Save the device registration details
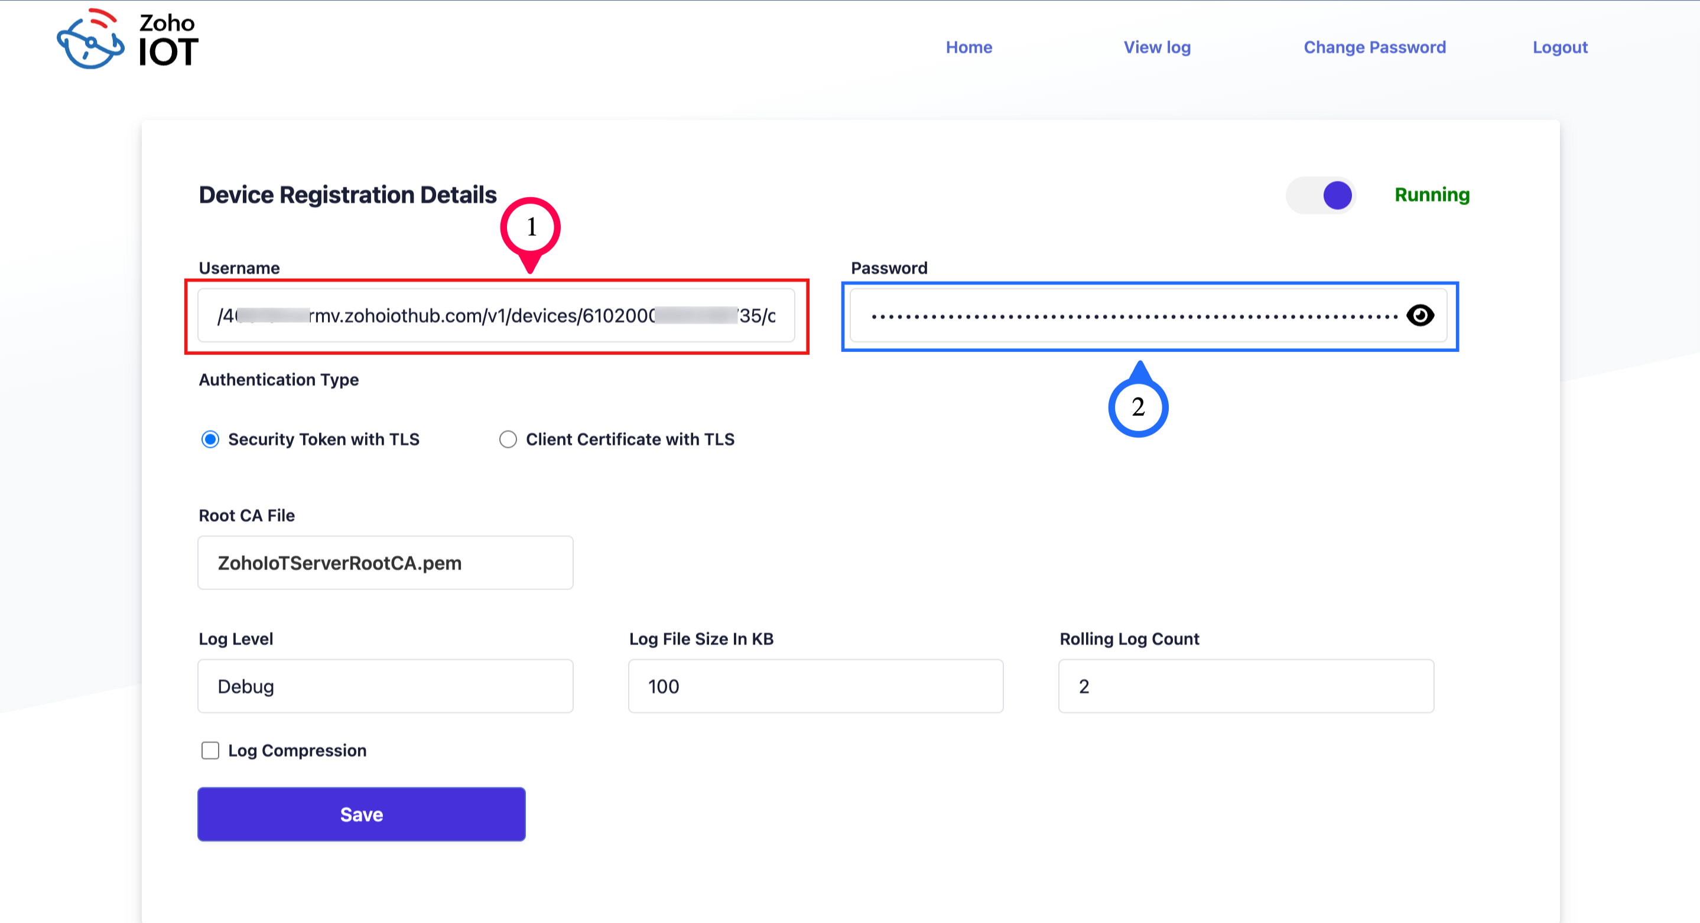Screen dimensions: 1700x923 361,814
